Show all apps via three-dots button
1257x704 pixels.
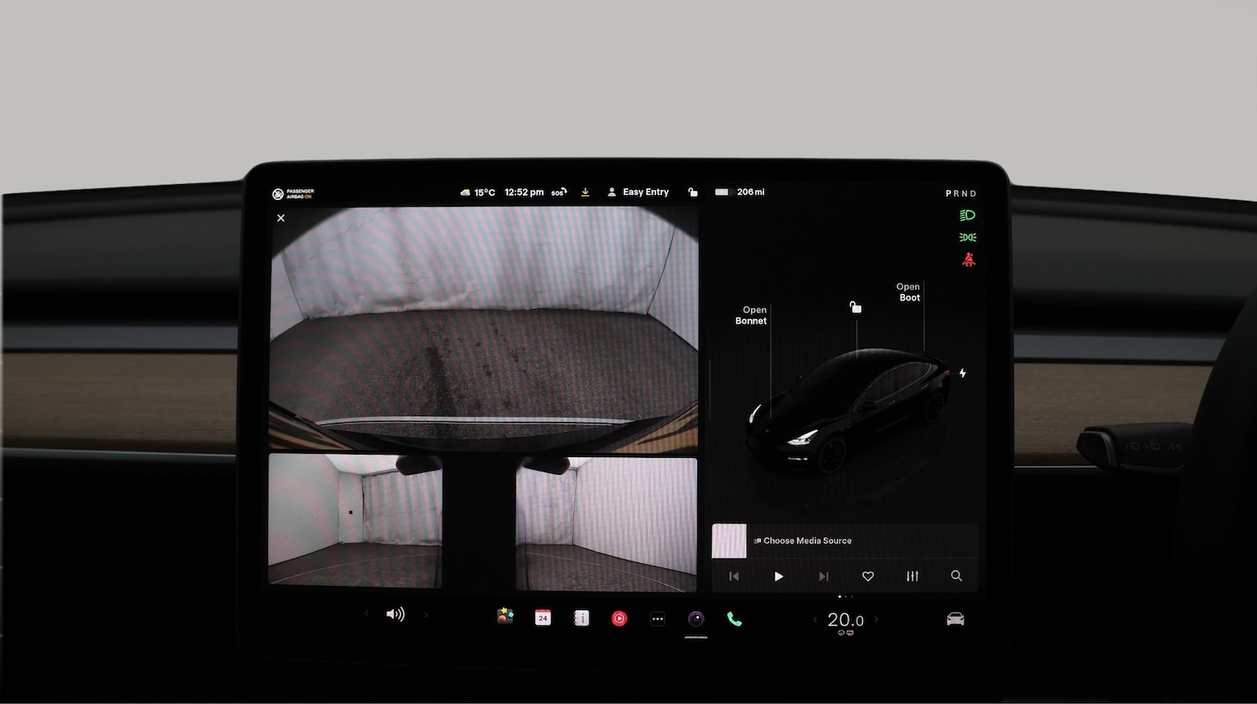tap(658, 619)
